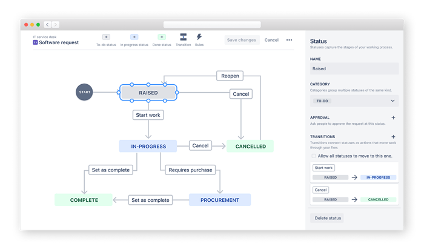Viewport: 424px width, 249px height.
Task: Click the APPROVAL section label
Action: tap(320, 118)
